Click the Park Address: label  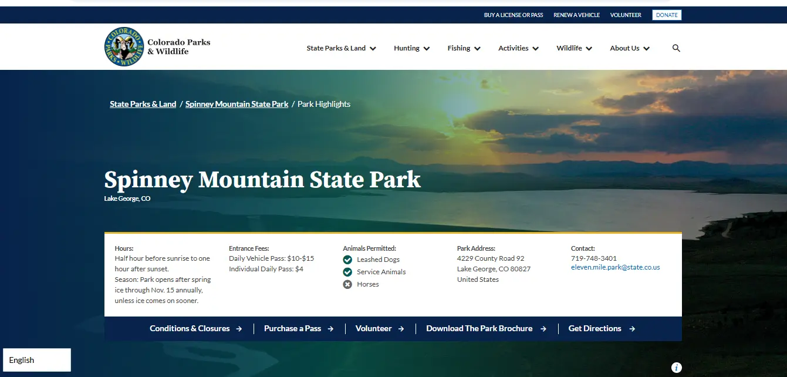tap(476, 248)
